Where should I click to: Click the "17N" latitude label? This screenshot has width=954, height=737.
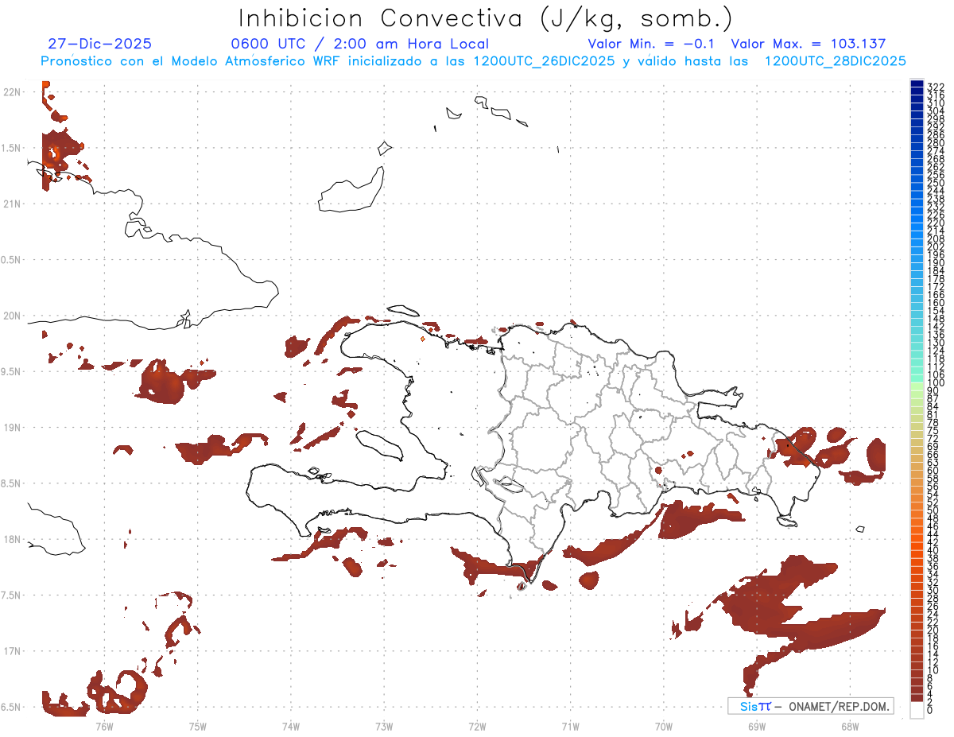click(13, 650)
